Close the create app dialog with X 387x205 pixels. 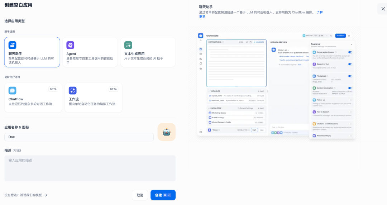383,9
